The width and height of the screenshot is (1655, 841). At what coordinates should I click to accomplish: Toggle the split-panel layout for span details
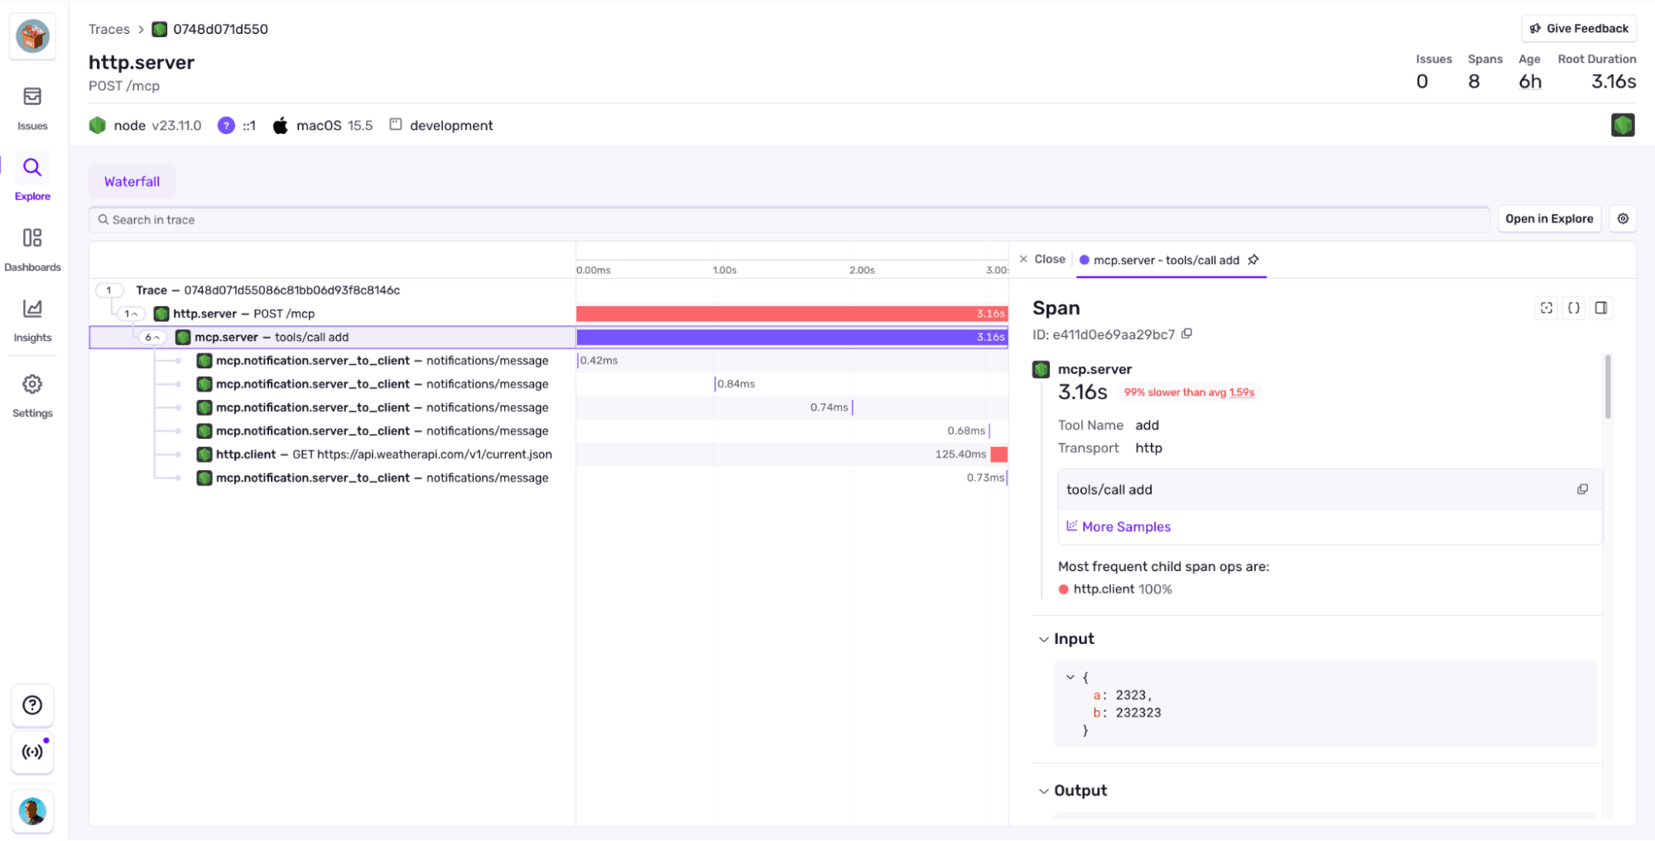click(x=1600, y=307)
